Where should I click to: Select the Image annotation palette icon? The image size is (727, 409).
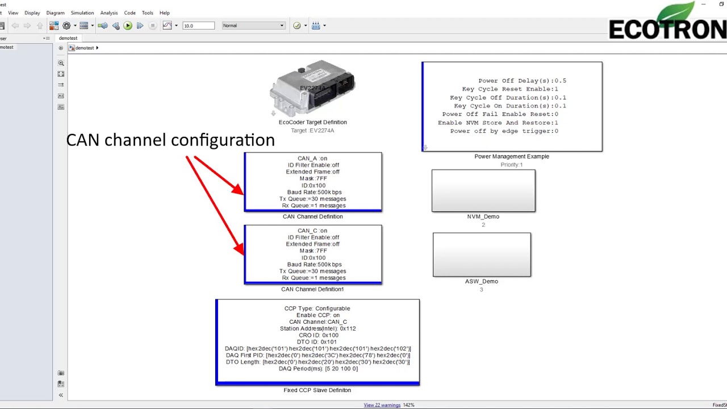pos(61,107)
